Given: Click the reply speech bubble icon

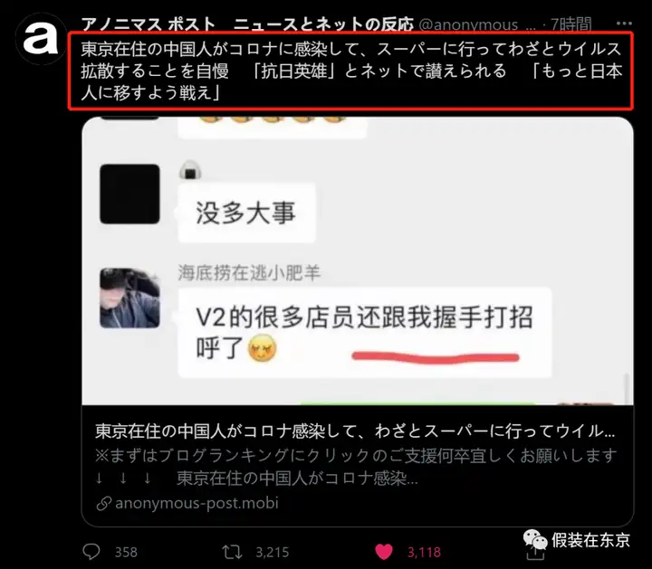Looking at the screenshot, I should pos(91,552).
